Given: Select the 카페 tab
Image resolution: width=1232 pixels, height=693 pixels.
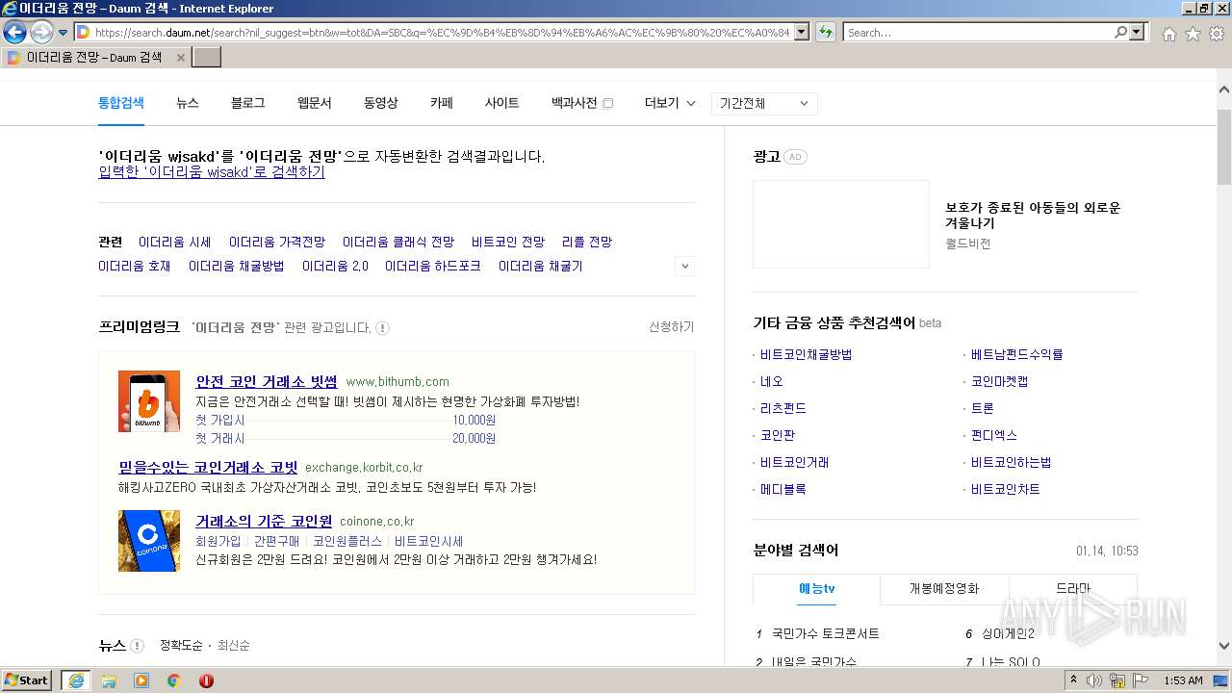Looking at the screenshot, I should (x=442, y=103).
